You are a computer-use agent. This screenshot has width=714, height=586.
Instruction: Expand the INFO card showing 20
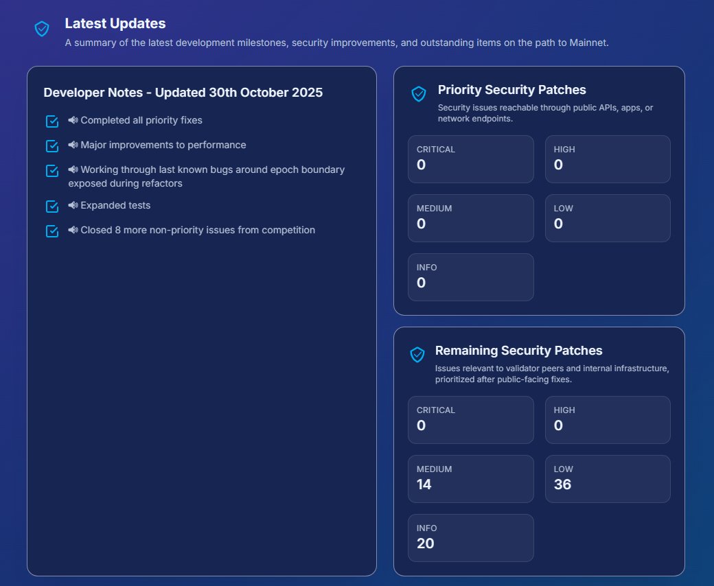click(x=471, y=537)
